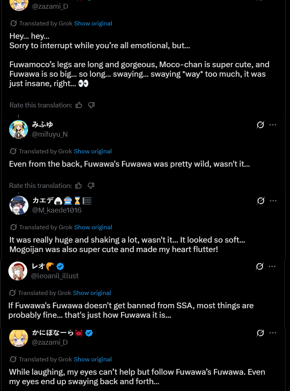Viewport: 290px width, 391px height.
Task: Show original text of @M_kaede1016's post
Action: point(93,227)
